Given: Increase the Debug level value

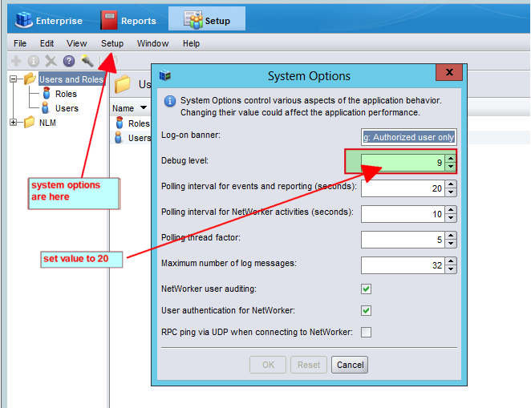Looking at the screenshot, I should point(451,159).
